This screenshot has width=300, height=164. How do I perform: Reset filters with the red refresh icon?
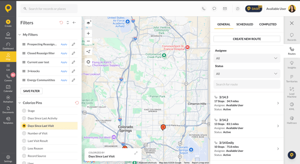tap(61, 22)
